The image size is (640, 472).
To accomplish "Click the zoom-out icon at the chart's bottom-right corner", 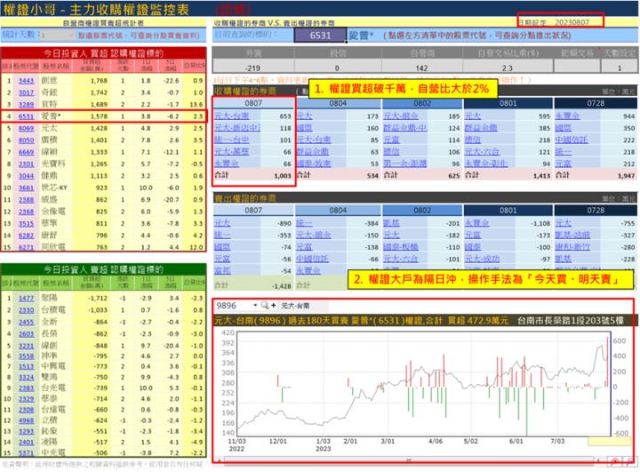I will (x=631, y=461).
